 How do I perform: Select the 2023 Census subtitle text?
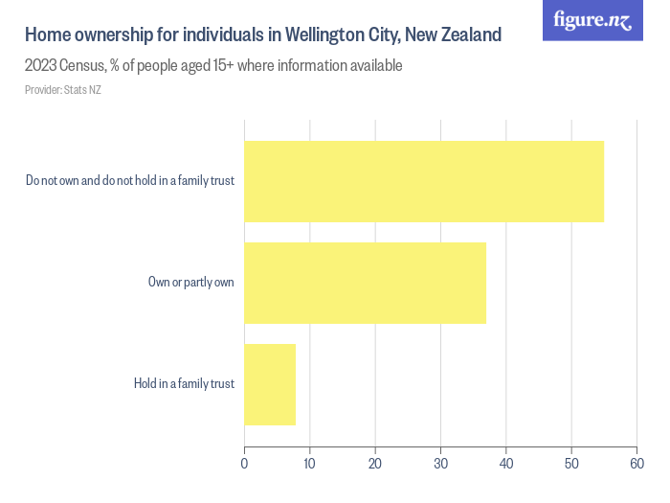coord(213,66)
